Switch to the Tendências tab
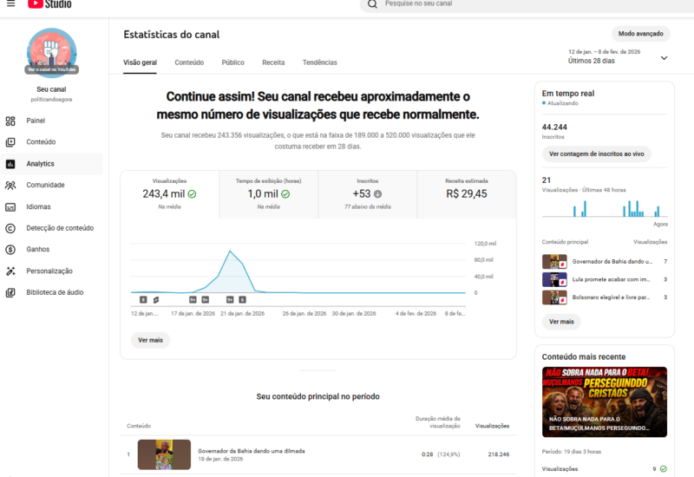This screenshot has width=694, height=477. click(x=319, y=62)
